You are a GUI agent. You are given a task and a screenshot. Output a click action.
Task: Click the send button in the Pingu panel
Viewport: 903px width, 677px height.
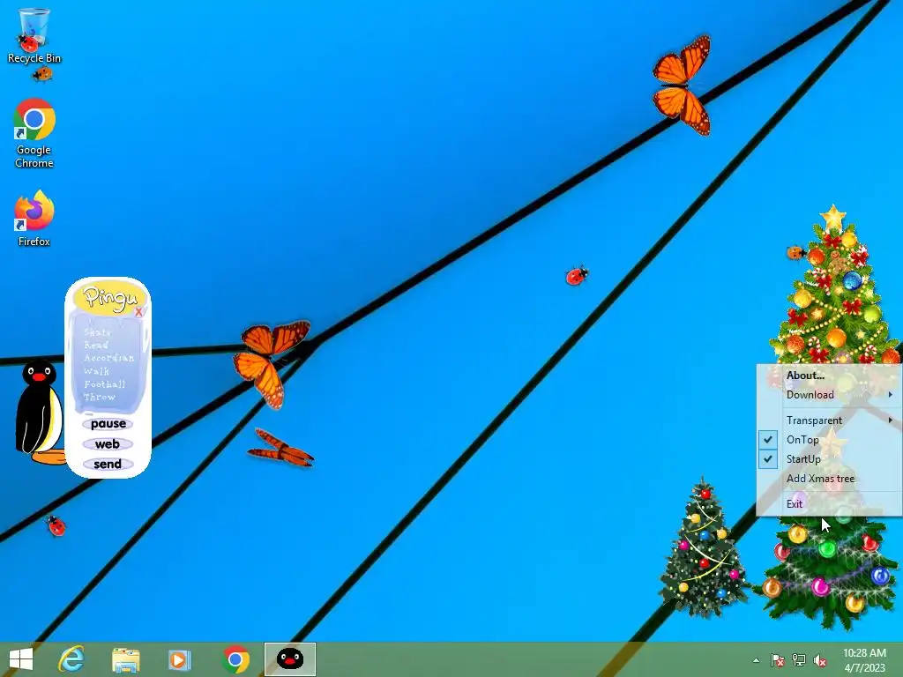[x=108, y=464]
